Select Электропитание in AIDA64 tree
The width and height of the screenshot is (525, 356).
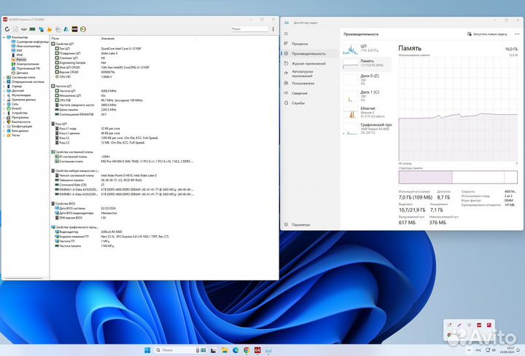click(25, 64)
